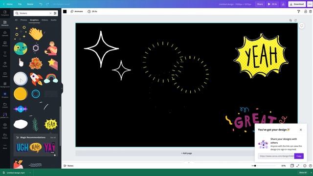
Task: Add the clapping hands sticker
Action: tap(36, 34)
